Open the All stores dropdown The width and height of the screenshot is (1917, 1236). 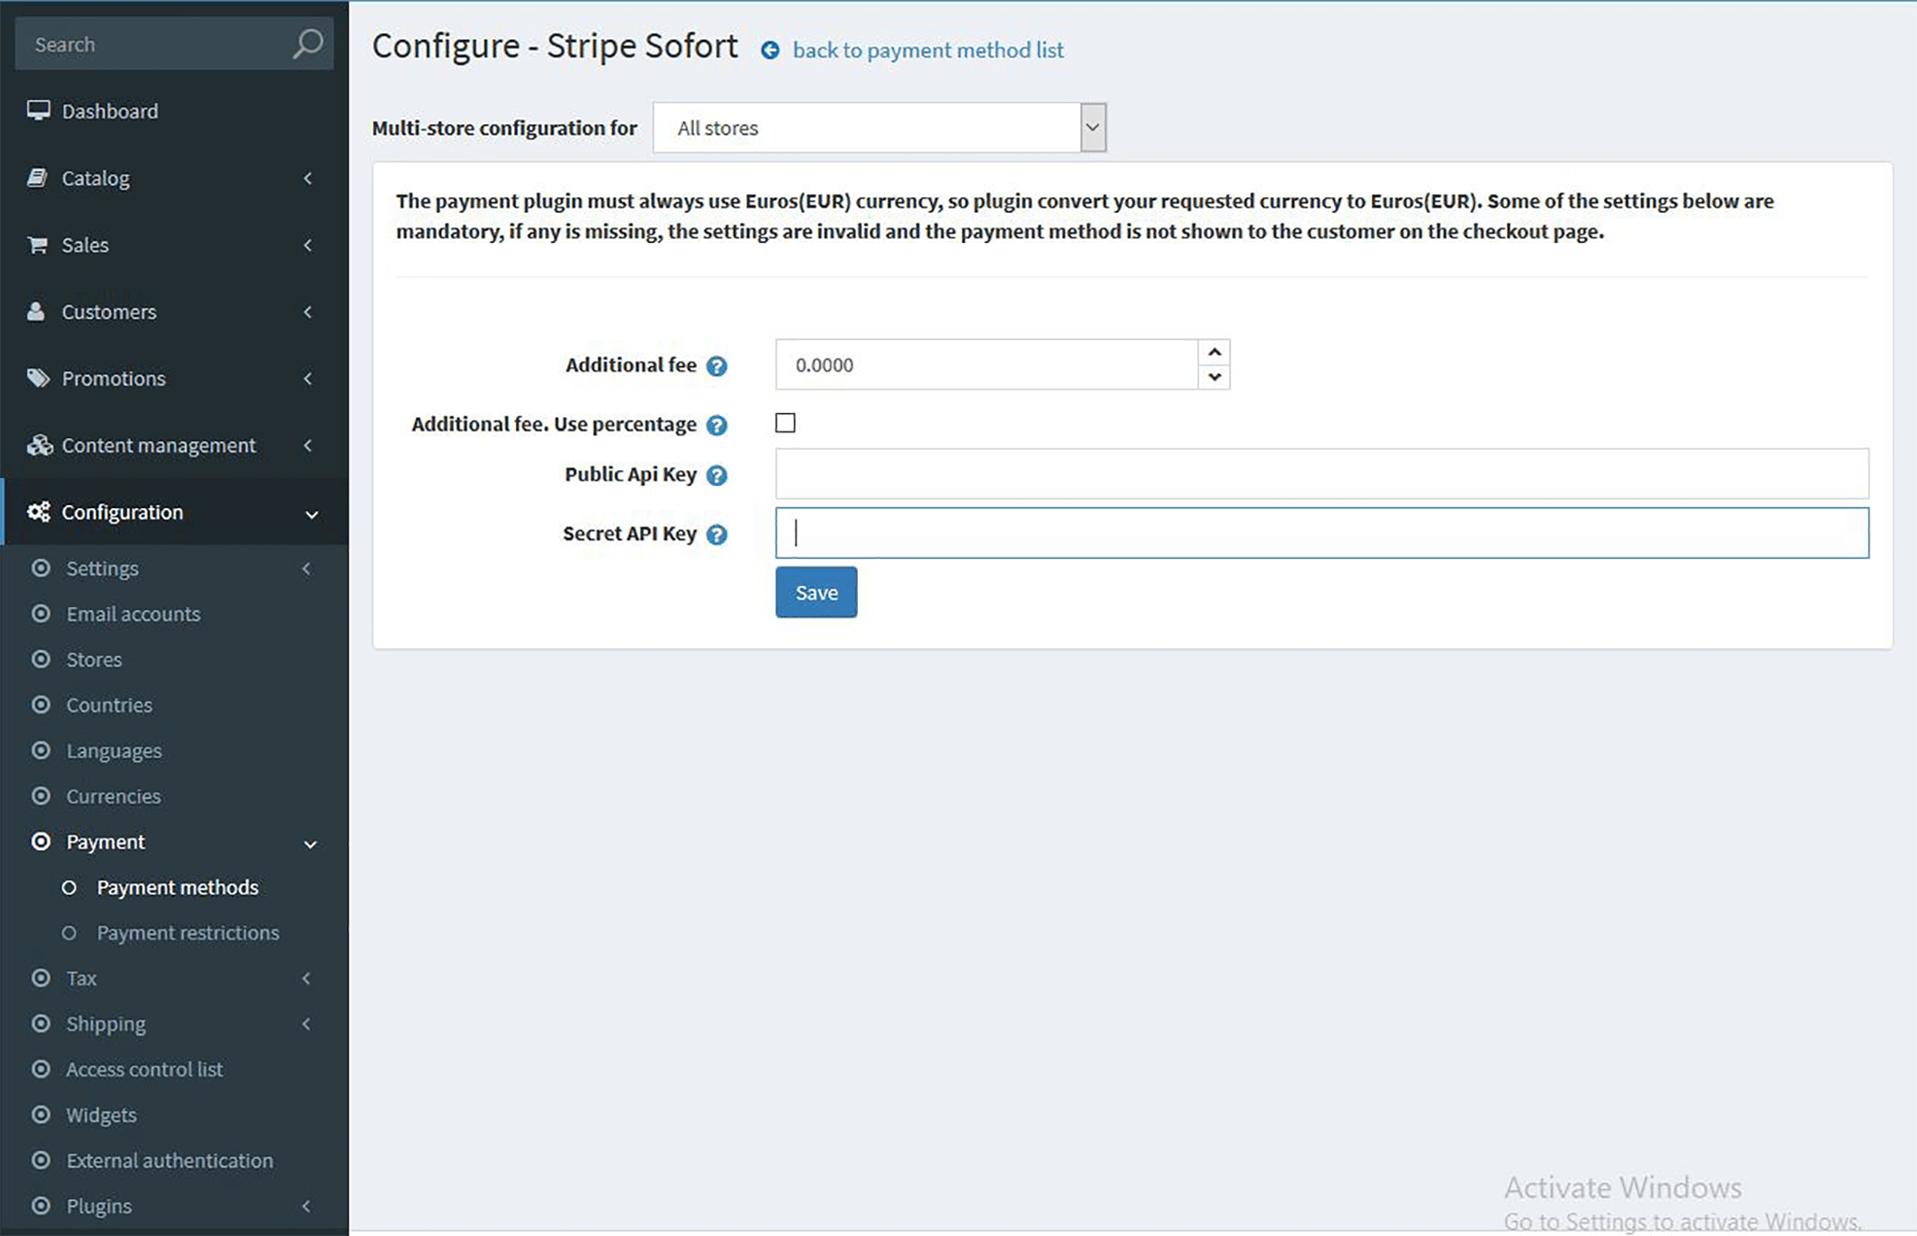[879, 127]
